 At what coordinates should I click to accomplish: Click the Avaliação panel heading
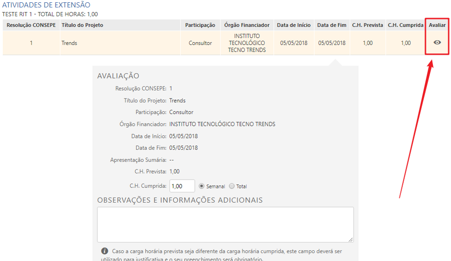118,76
